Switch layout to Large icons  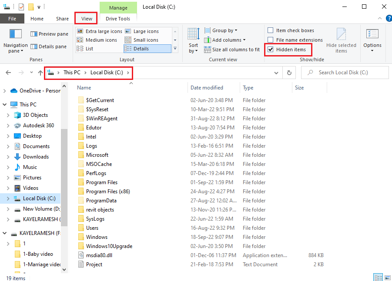tap(142, 31)
